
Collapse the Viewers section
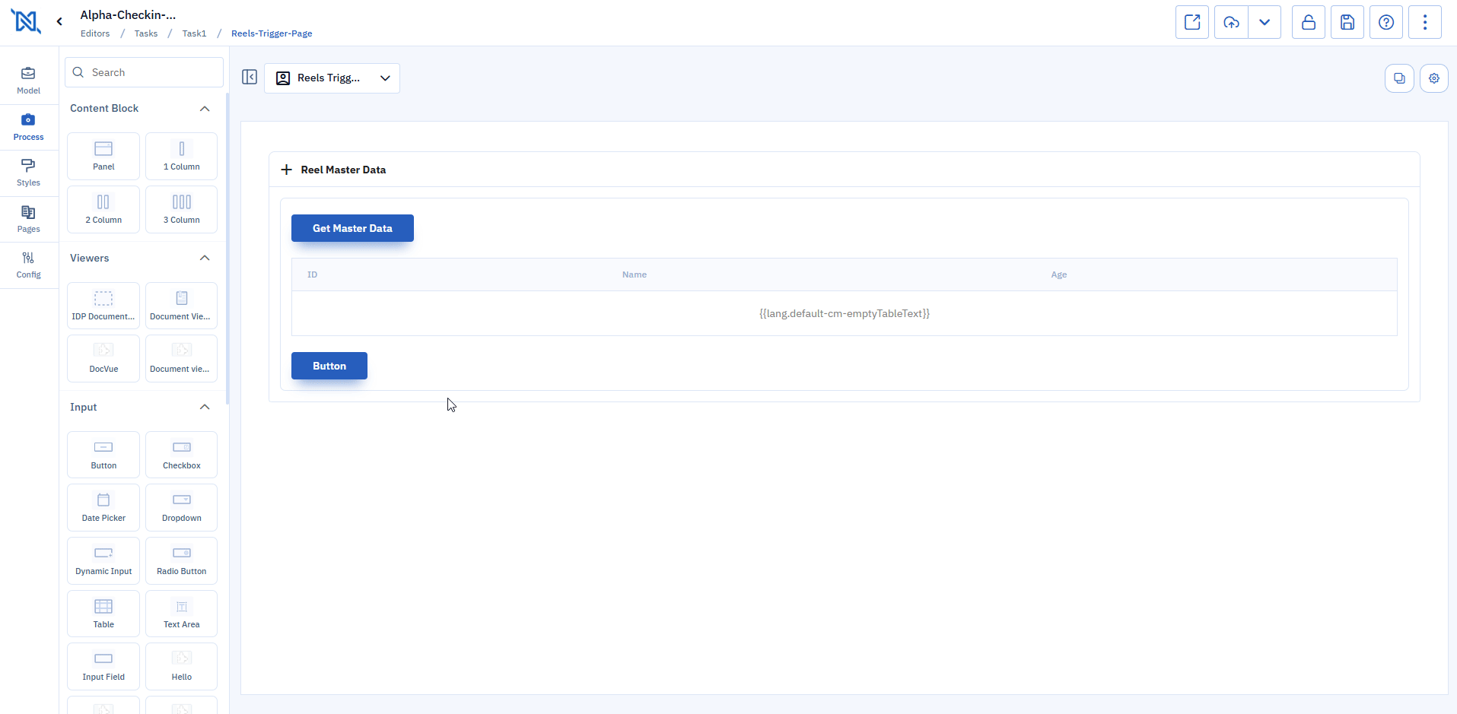[x=205, y=258]
